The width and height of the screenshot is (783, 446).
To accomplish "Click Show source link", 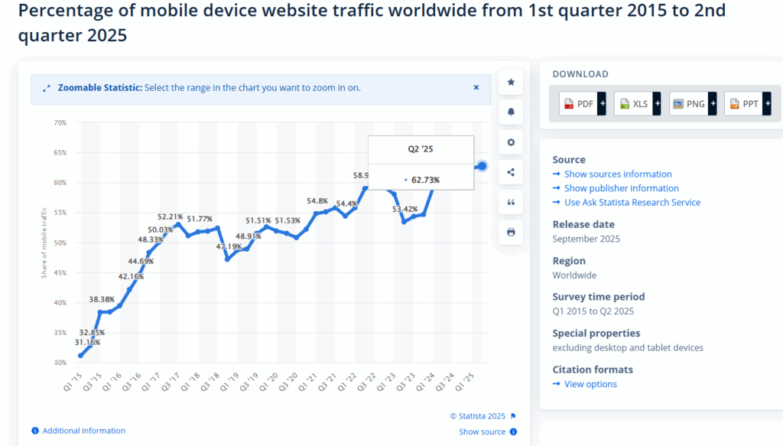I will (x=482, y=431).
